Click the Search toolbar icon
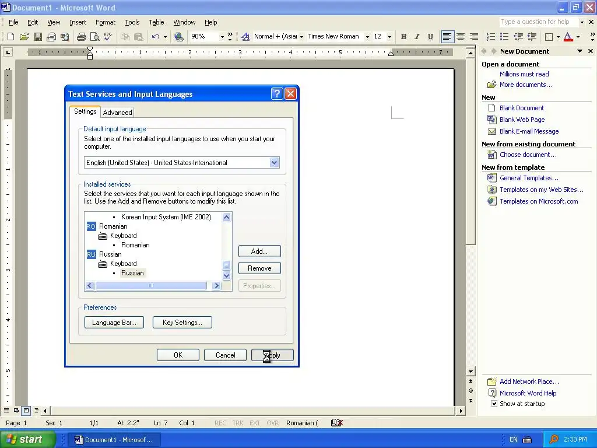597x448 pixels. [65, 37]
